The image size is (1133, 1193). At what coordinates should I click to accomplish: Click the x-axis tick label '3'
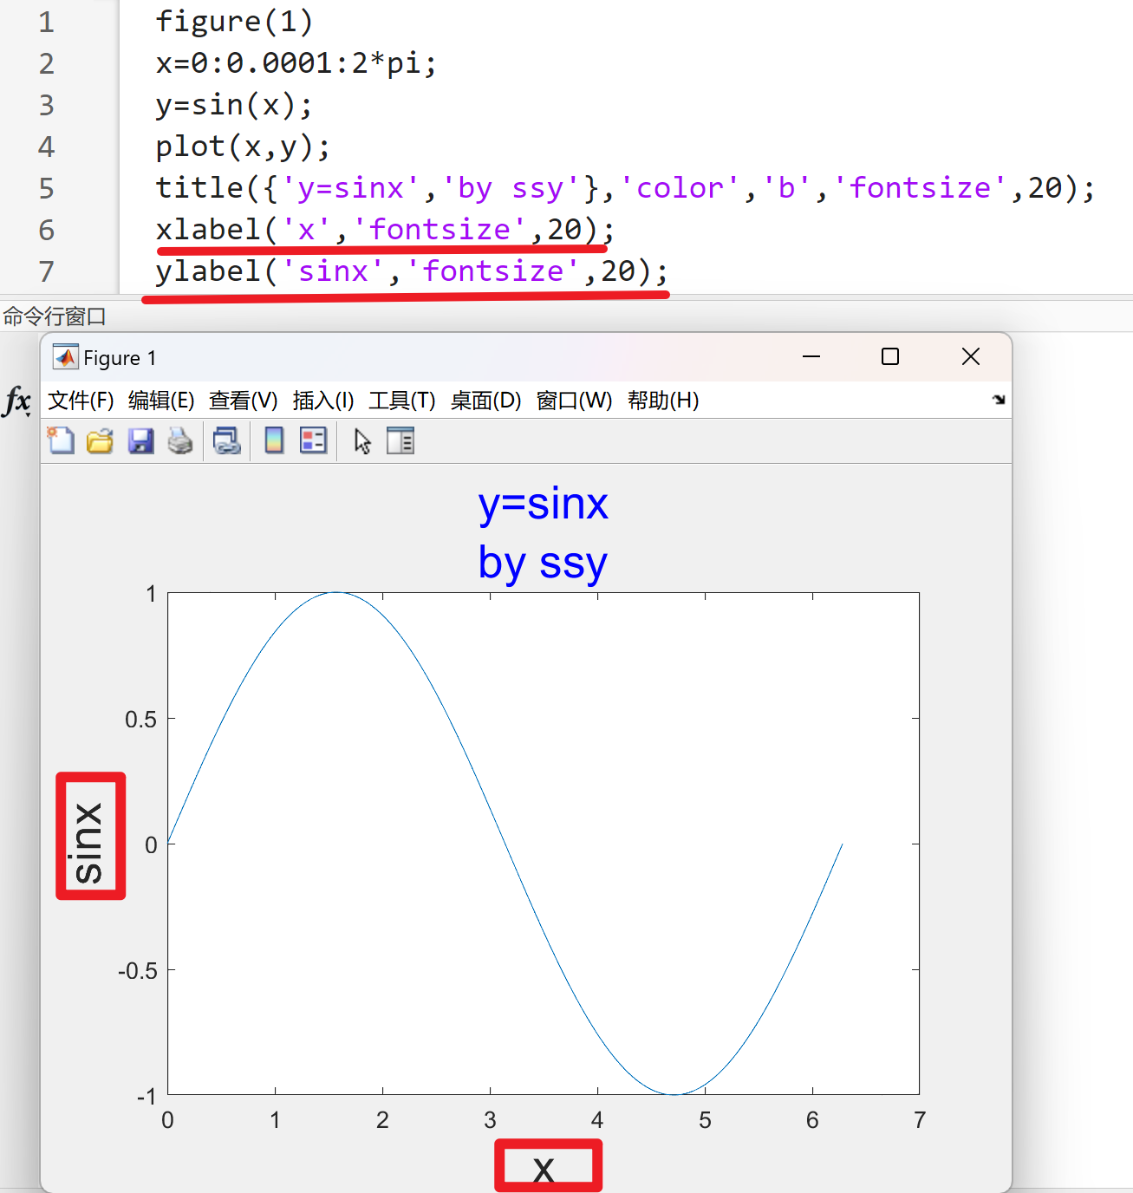490,1120
